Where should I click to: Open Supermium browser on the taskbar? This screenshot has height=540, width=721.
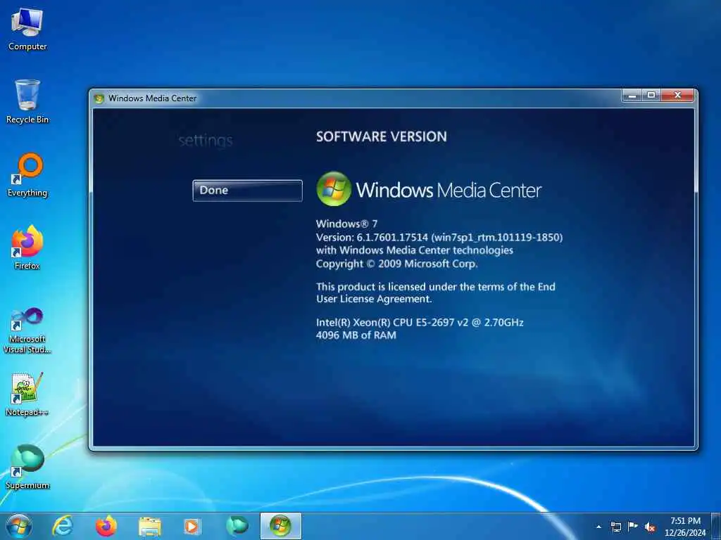[x=237, y=526]
